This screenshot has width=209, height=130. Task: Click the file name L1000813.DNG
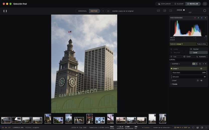point(18,127)
